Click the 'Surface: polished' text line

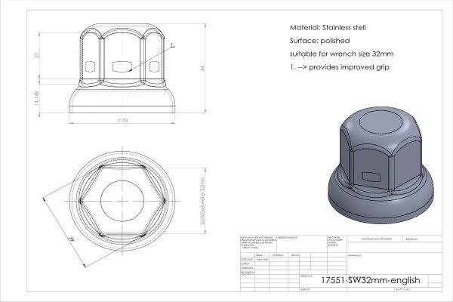[x=319, y=41]
